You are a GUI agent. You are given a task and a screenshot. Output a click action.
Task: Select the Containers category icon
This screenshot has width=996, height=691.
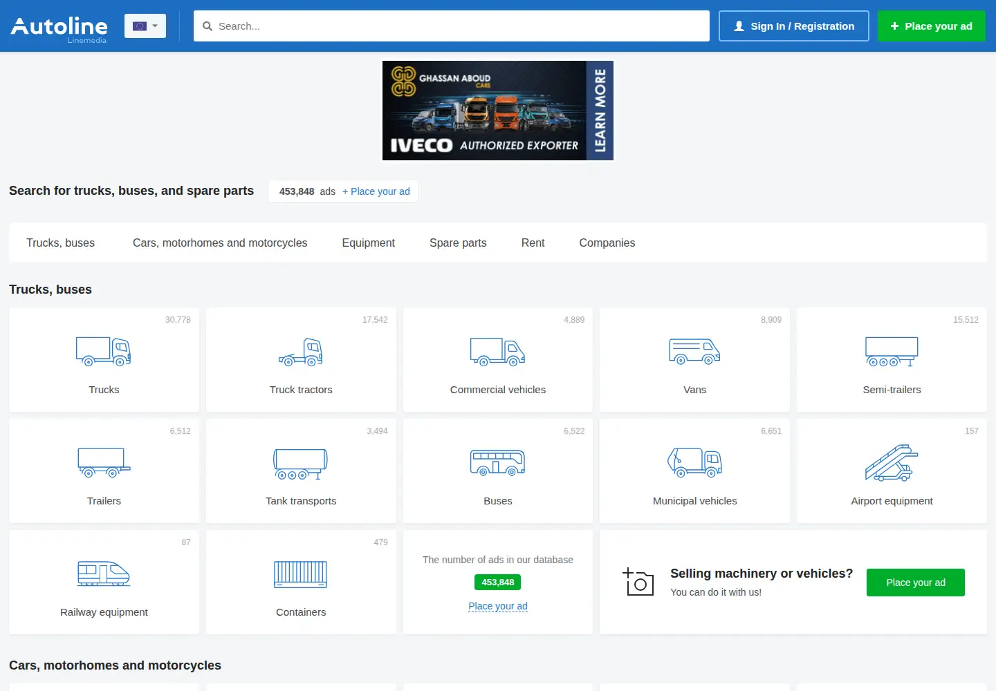pyautogui.click(x=301, y=574)
